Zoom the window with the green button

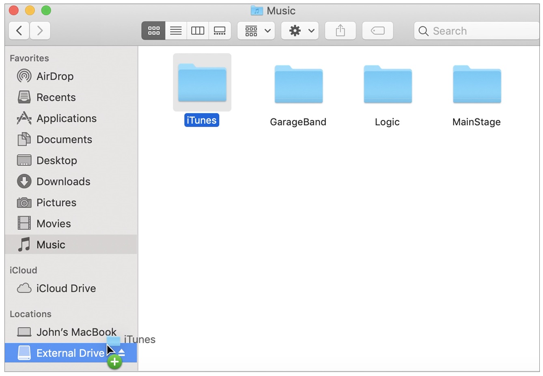tap(46, 11)
